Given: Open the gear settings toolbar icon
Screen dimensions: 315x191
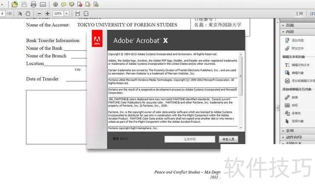Looking at the screenshot, I should pos(55,4).
